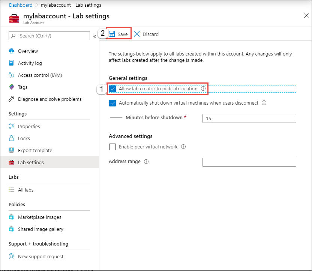Screen dimensions: 312x271
Task: Click the Tags icon in sidebar
Action: click(12, 87)
